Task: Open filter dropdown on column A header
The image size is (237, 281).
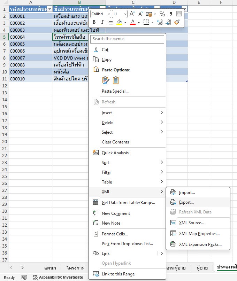Action: tap(50, 9)
